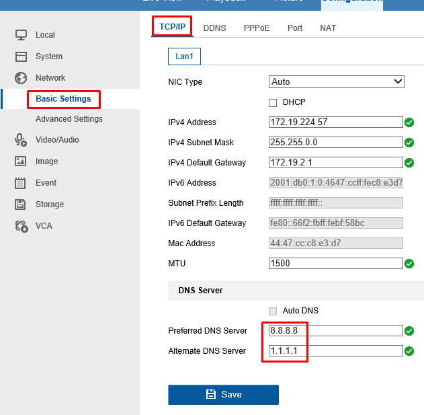This screenshot has height=415, width=424.
Task: Click the Subnet Prefix Length field
Action: (336, 202)
